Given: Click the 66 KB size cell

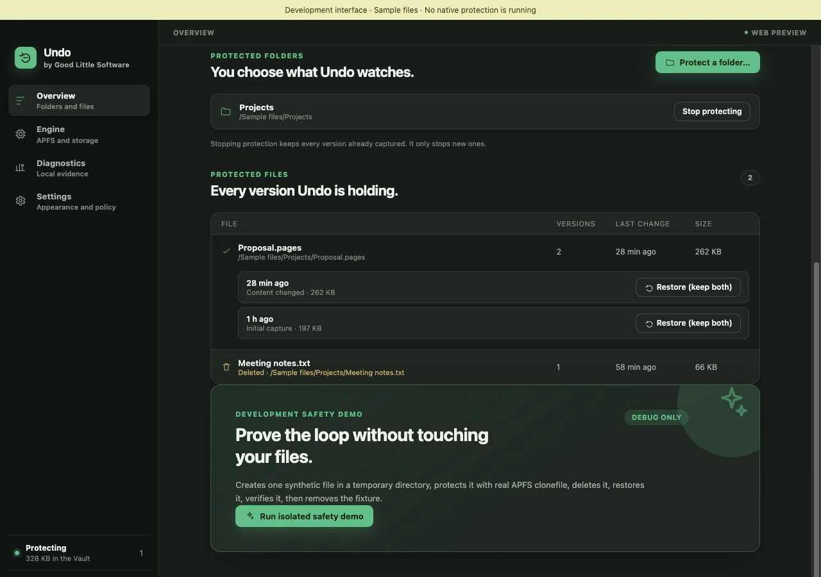Looking at the screenshot, I should [706, 367].
